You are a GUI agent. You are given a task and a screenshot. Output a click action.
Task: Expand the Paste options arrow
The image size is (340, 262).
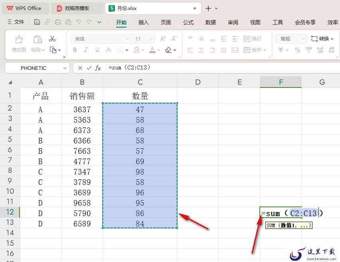43,50
